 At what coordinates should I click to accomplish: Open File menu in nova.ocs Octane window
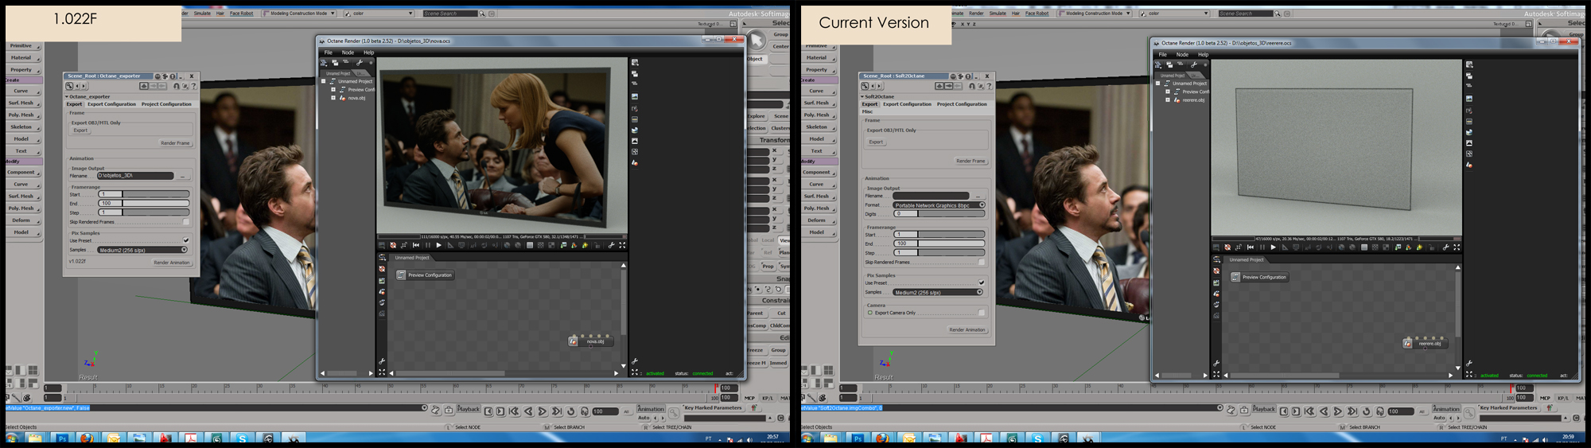point(328,53)
